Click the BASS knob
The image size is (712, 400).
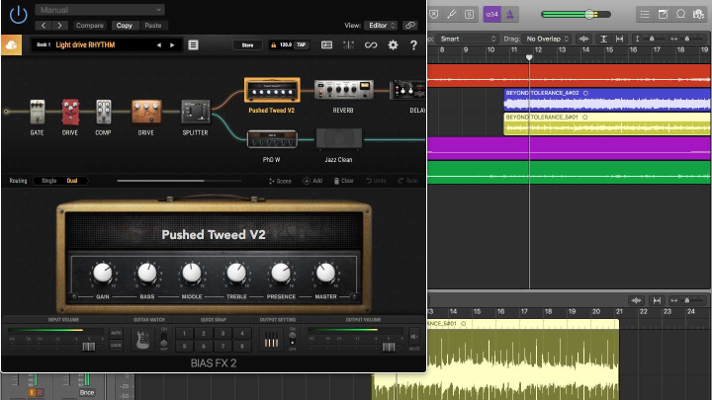[147, 273]
